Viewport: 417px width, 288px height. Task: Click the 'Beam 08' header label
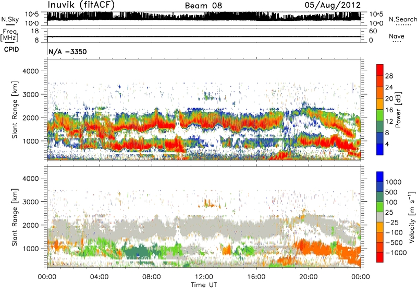click(203, 6)
